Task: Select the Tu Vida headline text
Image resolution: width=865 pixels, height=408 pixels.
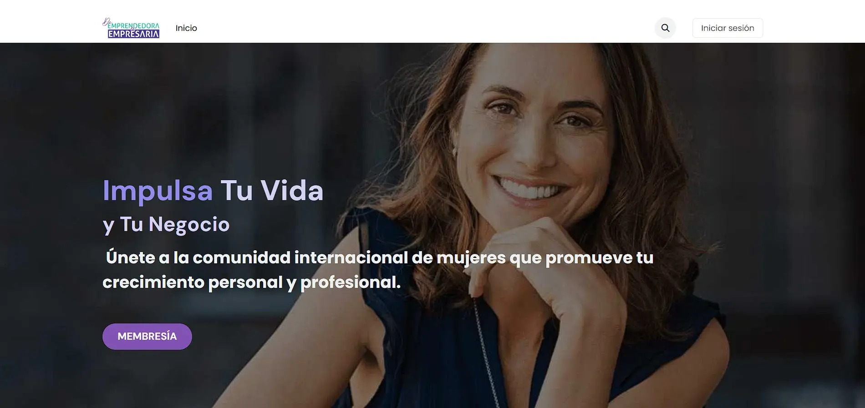Action: point(272,190)
